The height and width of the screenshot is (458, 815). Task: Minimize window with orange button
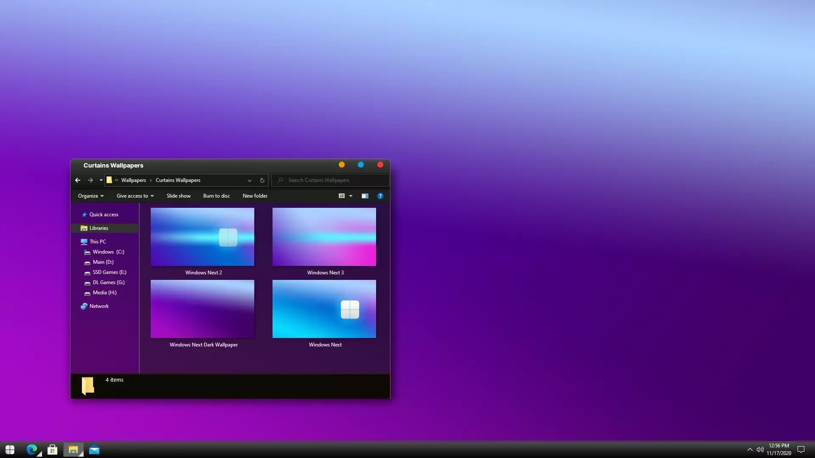click(342, 165)
